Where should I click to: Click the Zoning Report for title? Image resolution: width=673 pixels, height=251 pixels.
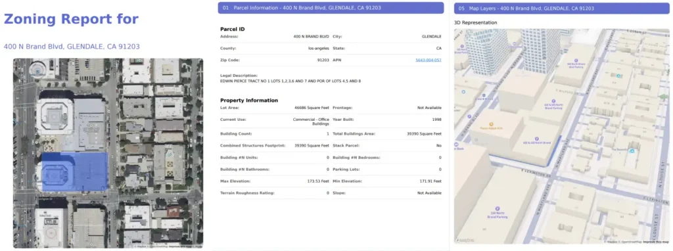click(71, 19)
